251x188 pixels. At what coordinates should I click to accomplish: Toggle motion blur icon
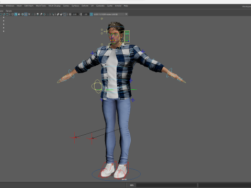point(41,14)
